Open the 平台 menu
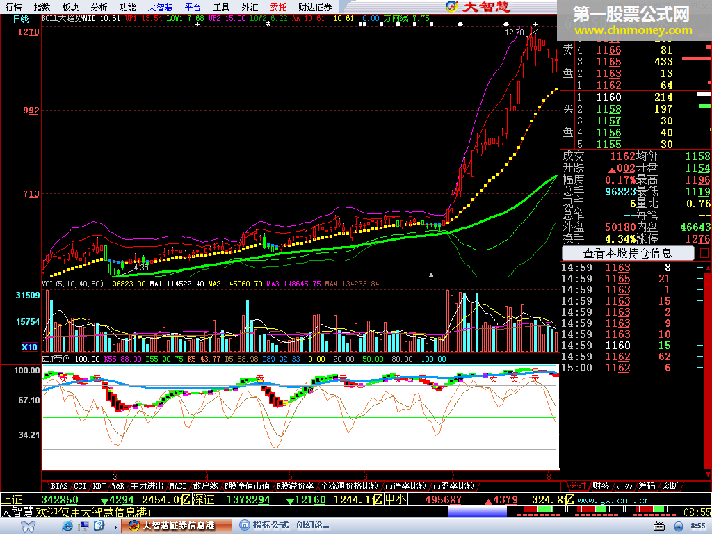Screen dimensions: 712x534 pyautogui.click(x=193, y=7)
